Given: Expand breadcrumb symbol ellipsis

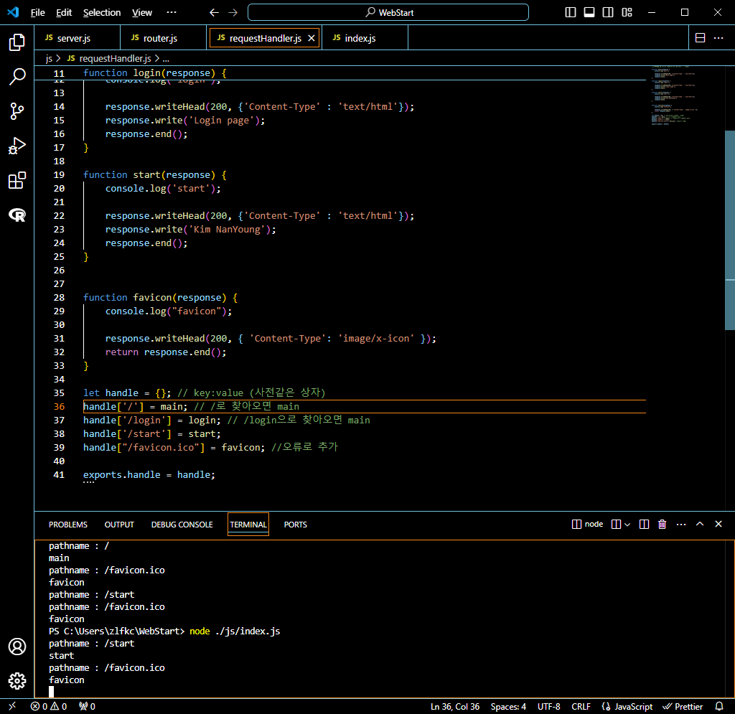Looking at the screenshot, I should click(166, 59).
